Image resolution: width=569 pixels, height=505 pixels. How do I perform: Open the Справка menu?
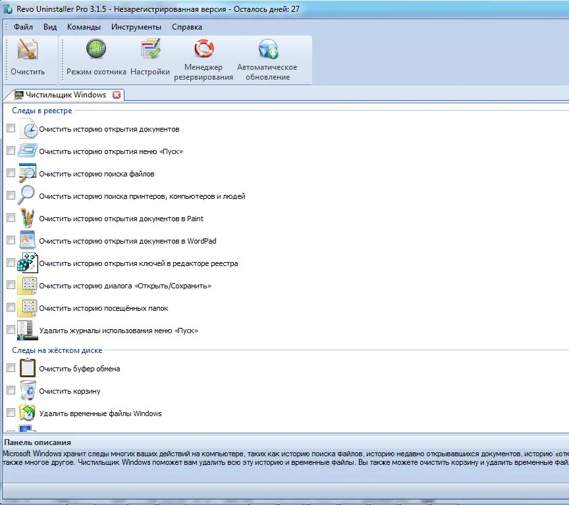coord(187,27)
